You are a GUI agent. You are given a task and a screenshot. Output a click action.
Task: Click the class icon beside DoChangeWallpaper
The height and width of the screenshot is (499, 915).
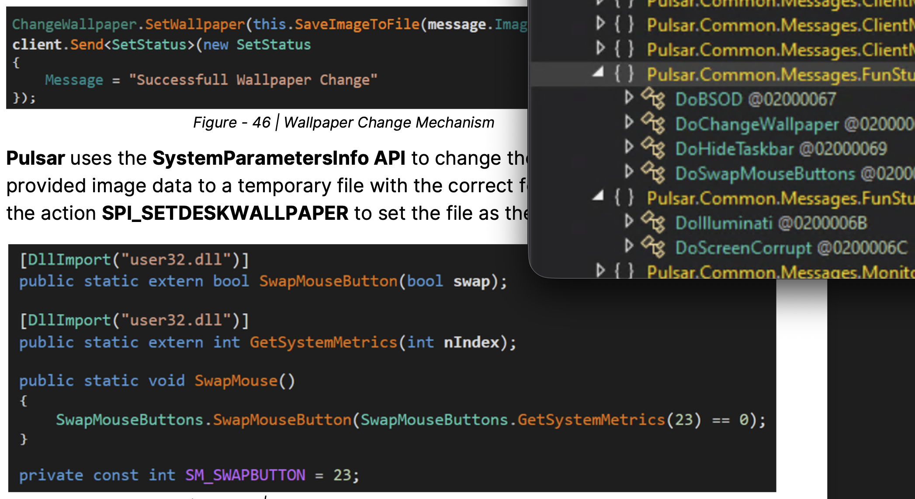point(653,123)
